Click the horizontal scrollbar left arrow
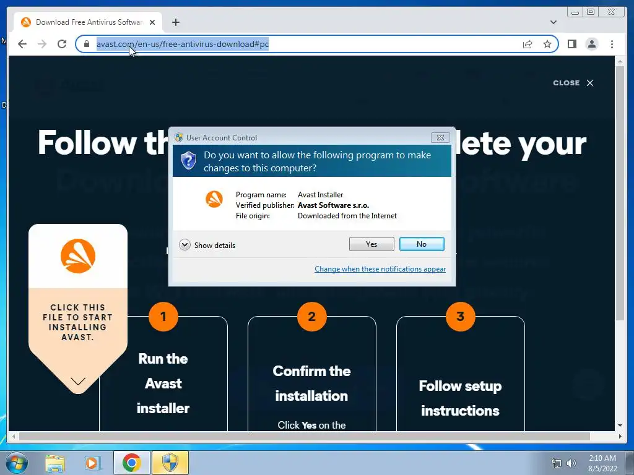This screenshot has width=634, height=475. (14, 436)
